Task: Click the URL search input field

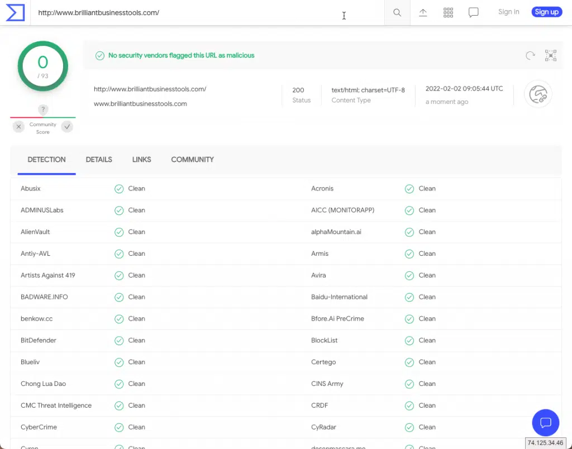Action: (207, 13)
